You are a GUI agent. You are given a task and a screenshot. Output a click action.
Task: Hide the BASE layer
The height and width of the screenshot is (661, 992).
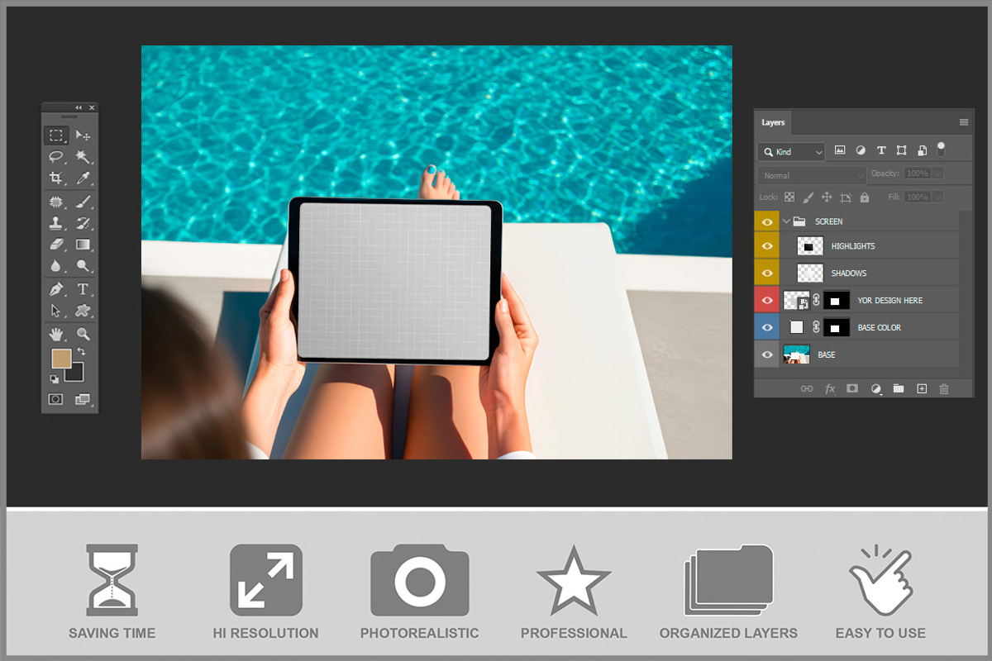pos(767,354)
